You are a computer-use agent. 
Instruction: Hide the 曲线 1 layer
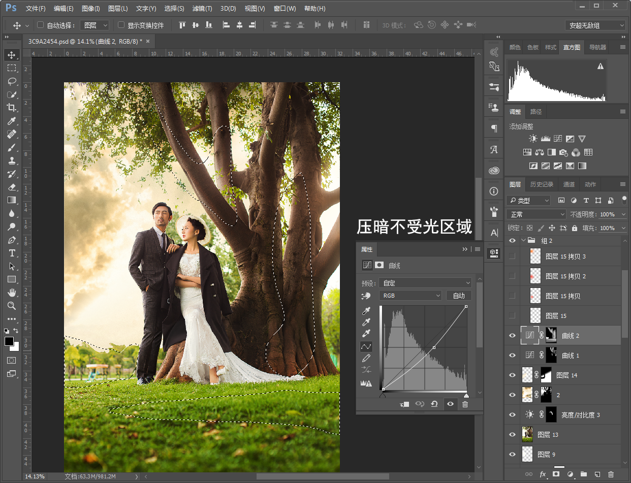512,355
